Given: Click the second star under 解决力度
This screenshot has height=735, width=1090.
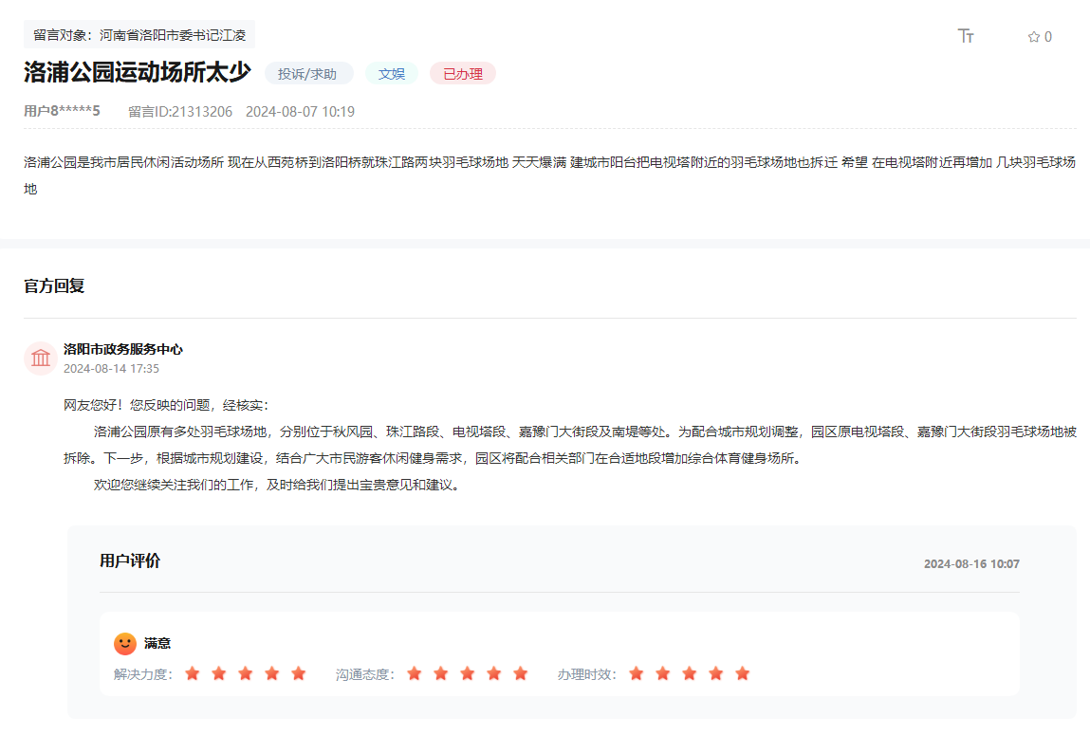Looking at the screenshot, I should pos(219,673).
